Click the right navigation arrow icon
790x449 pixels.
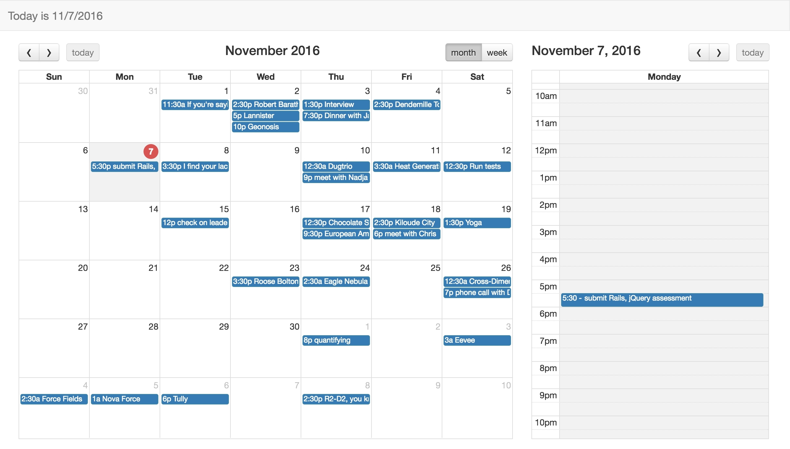click(49, 52)
